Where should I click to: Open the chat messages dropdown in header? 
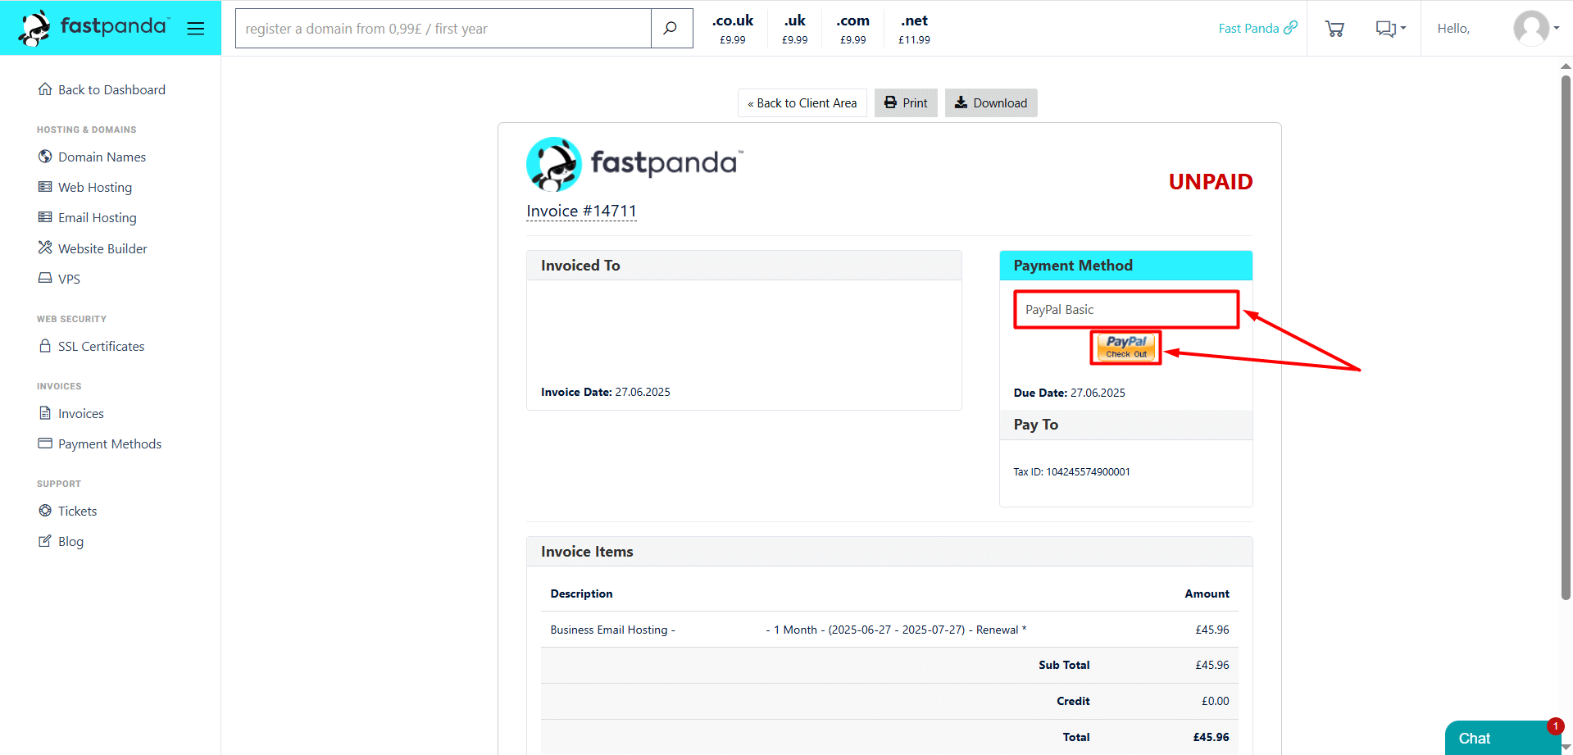pyautogui.click(x=1390, y=29)
